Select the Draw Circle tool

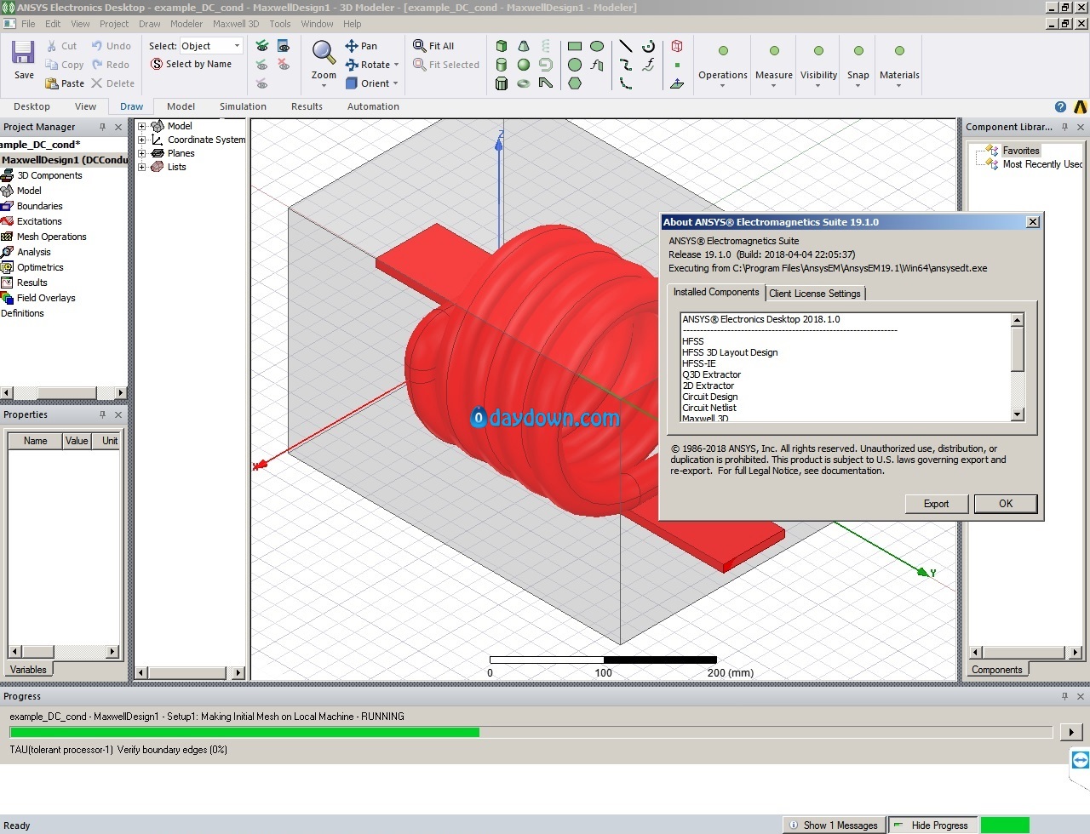tap(575, 65)
